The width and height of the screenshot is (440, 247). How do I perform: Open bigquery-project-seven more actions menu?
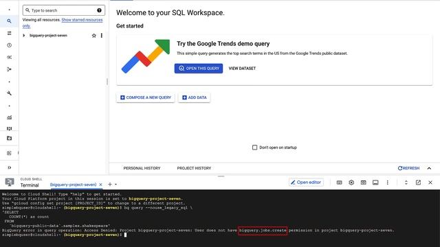tap(102, 36)
